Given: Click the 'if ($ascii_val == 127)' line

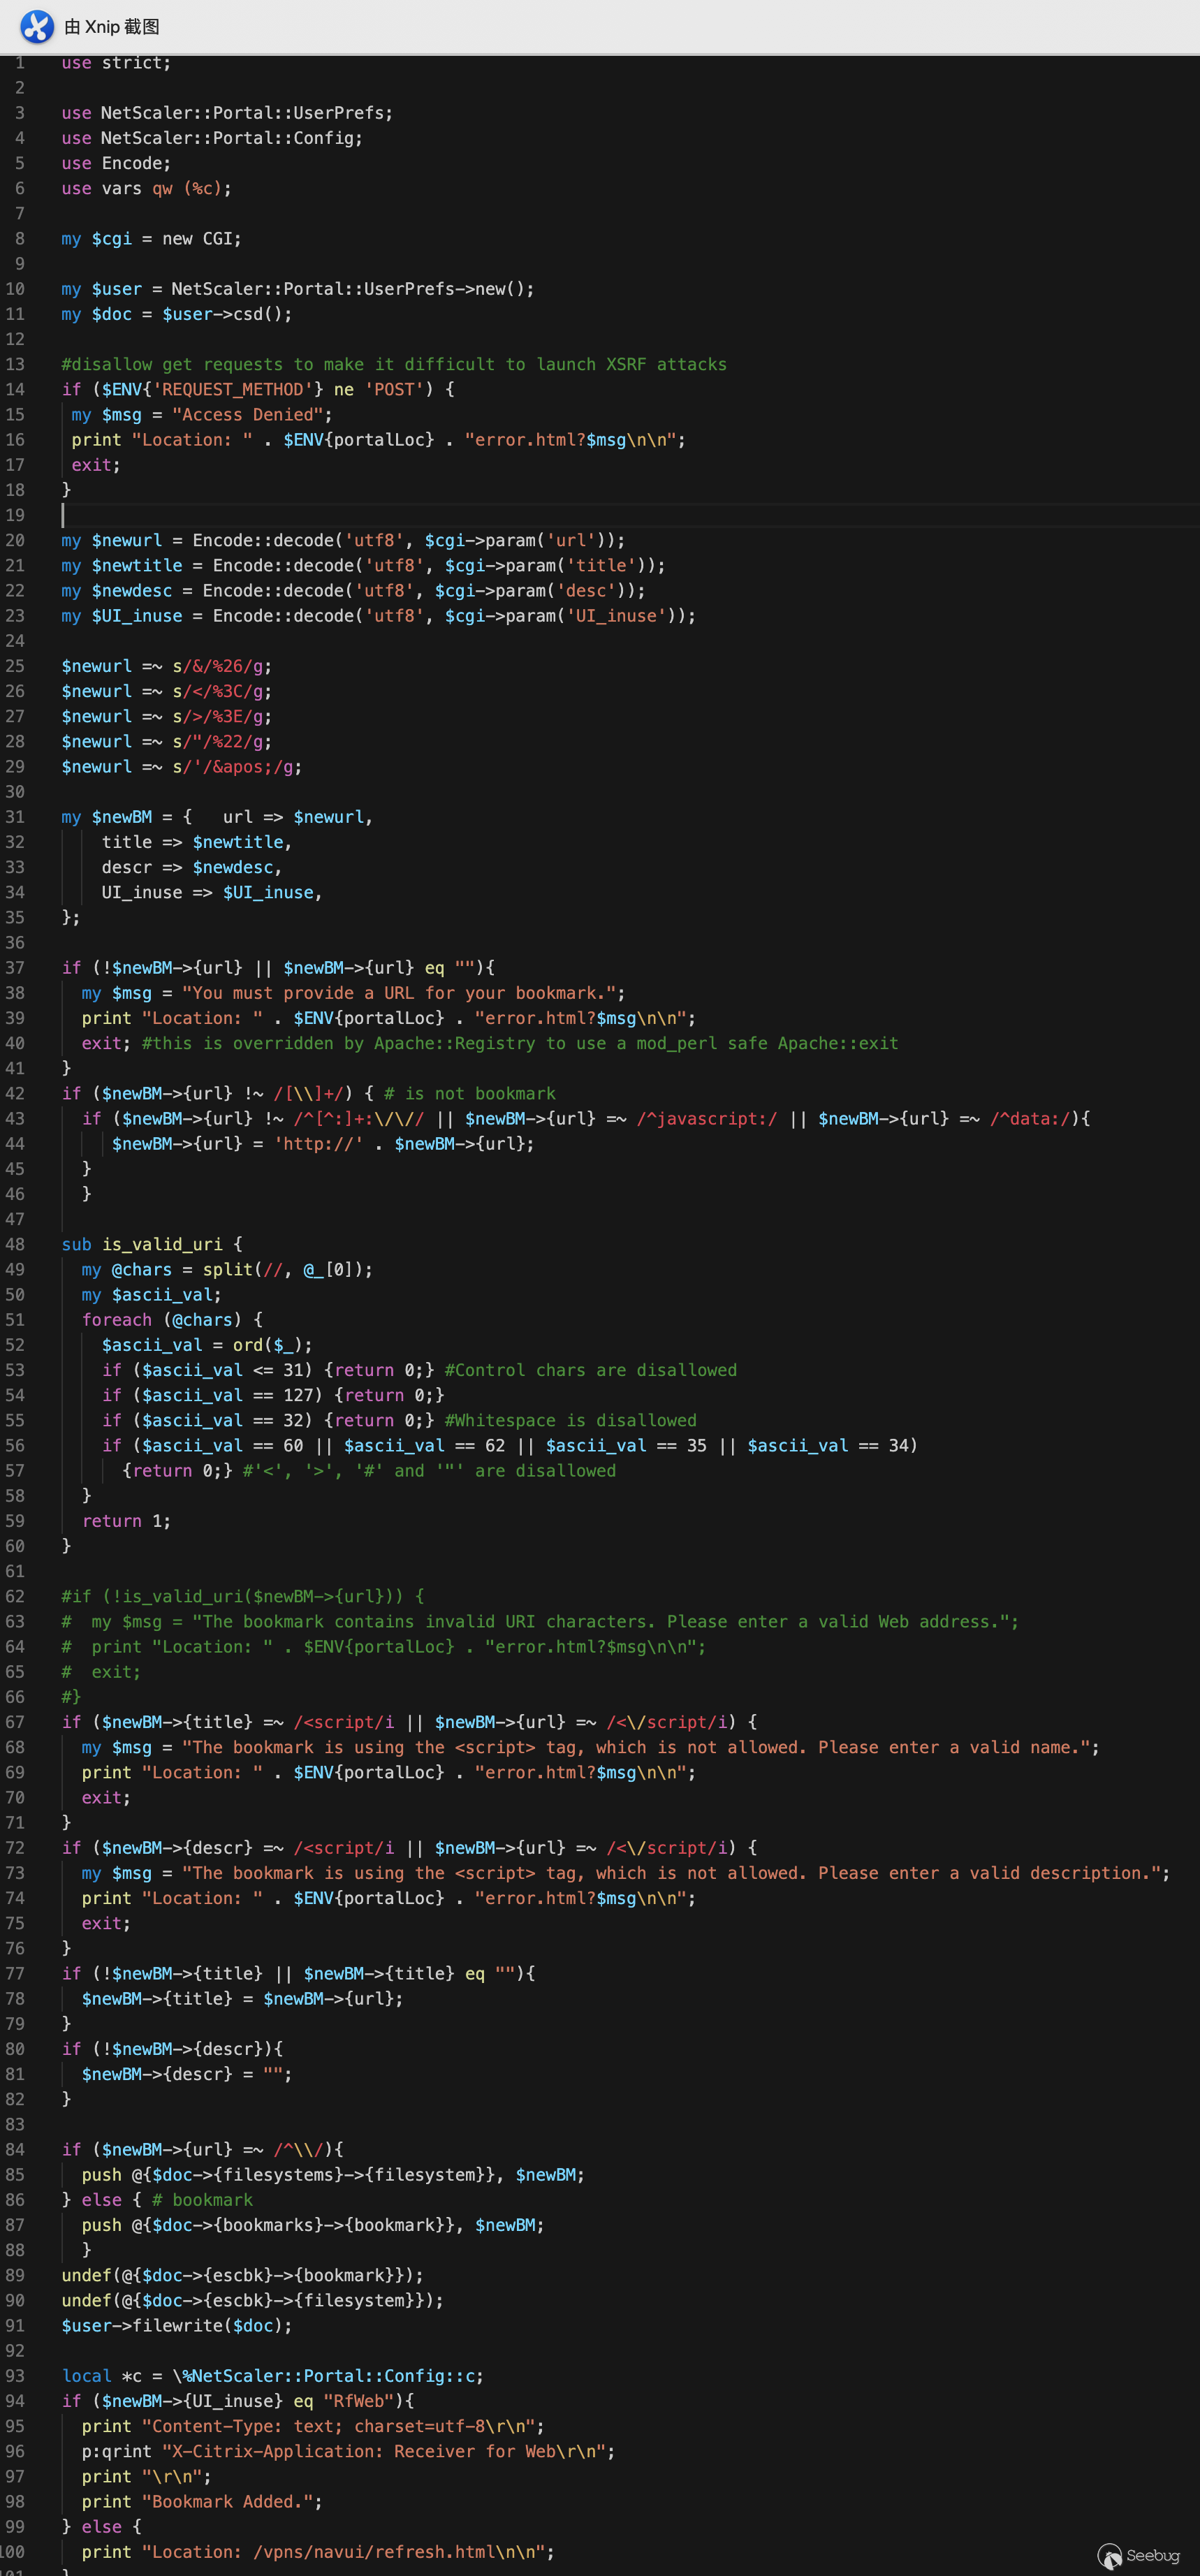Looking at the screenshot, I should pyautogui.click(x=273, y=1395).
